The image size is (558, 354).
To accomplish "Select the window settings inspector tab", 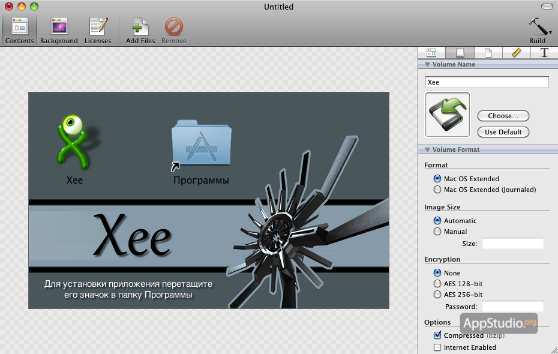I will pos(431,53).
